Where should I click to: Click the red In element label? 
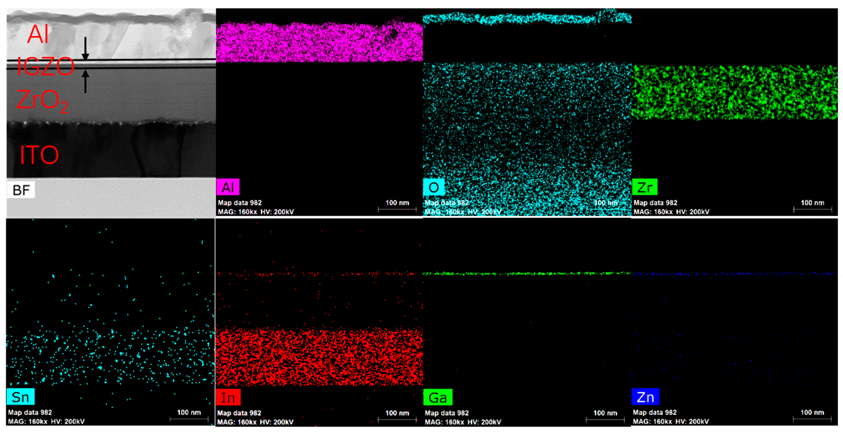click(228, 397)
